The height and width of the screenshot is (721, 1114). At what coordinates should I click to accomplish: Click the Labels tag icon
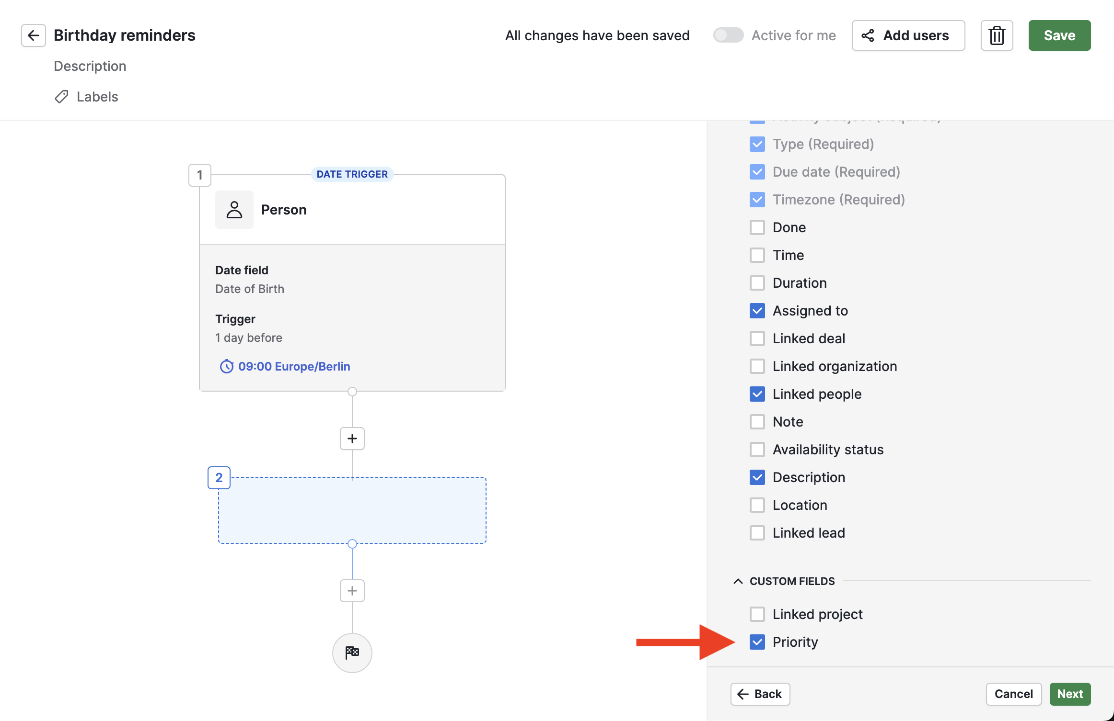(61, 97)
